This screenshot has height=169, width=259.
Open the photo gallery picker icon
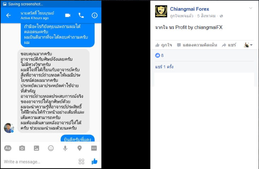point(36,148)
